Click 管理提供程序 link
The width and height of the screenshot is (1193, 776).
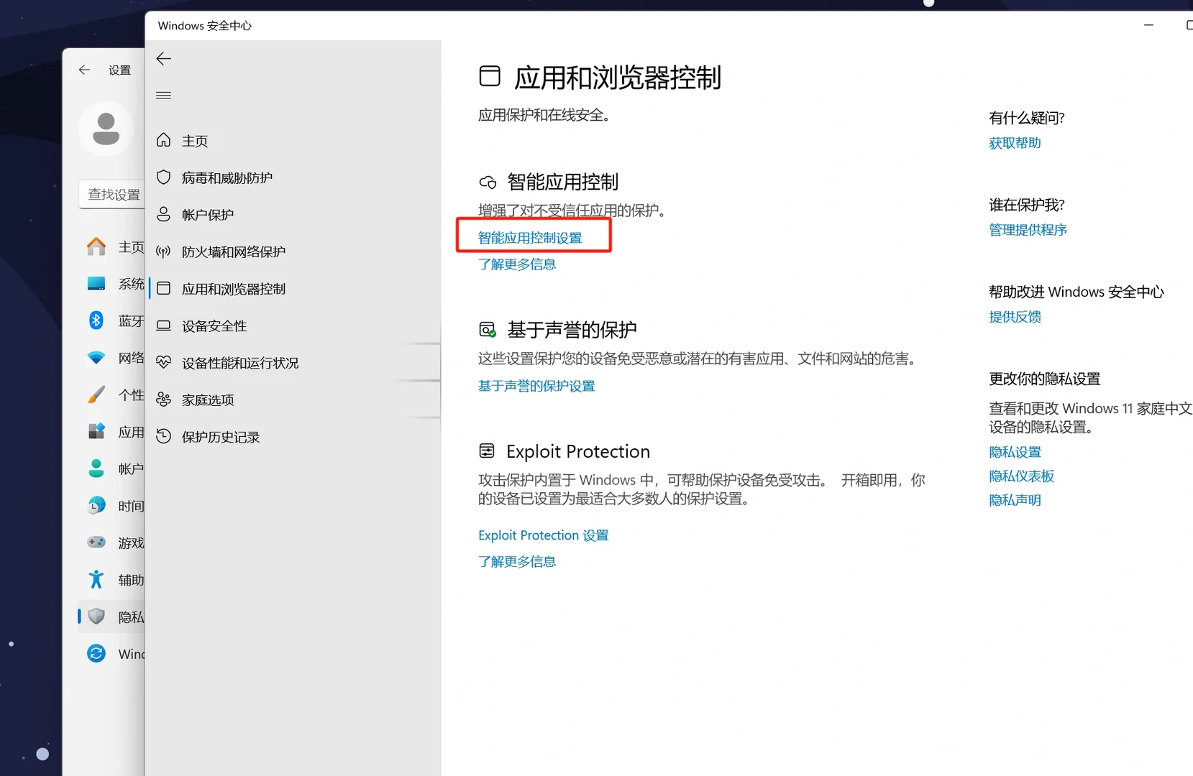(1027, 230)
